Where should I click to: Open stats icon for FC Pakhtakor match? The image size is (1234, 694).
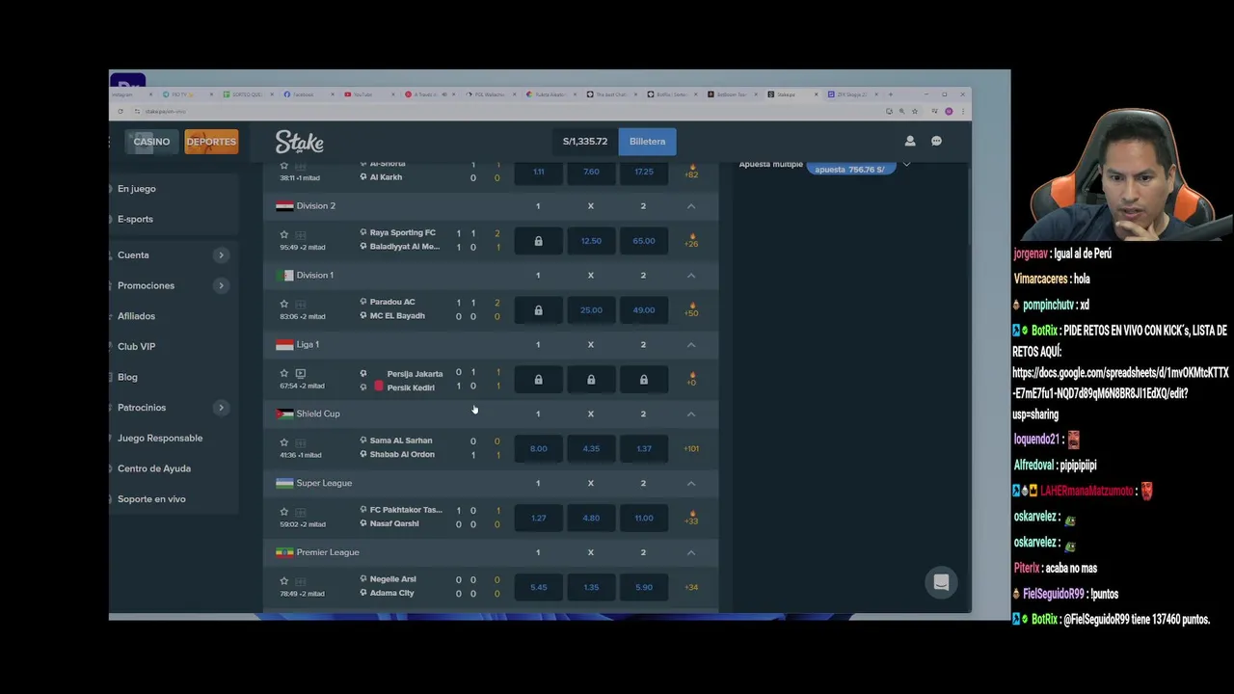click(x=301, y=512)
